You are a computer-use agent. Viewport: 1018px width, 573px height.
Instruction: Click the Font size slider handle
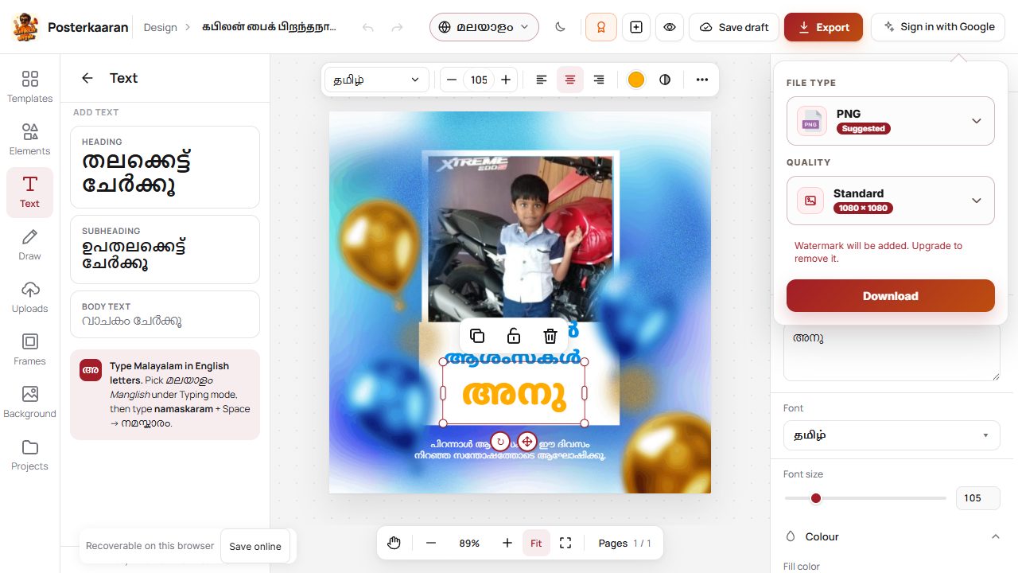[x=815, y=498]
